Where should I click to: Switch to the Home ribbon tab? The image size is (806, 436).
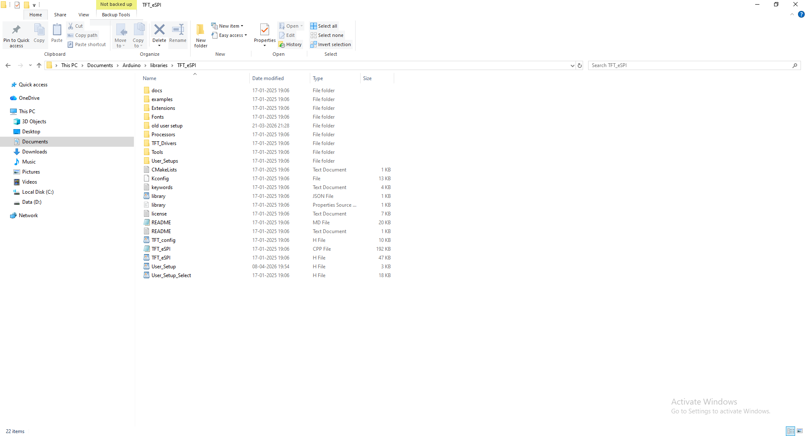(36, 15)
